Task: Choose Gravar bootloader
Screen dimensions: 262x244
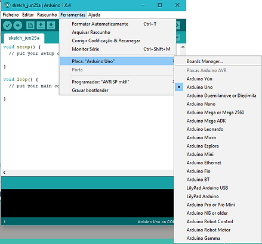Action: (118, 90)
